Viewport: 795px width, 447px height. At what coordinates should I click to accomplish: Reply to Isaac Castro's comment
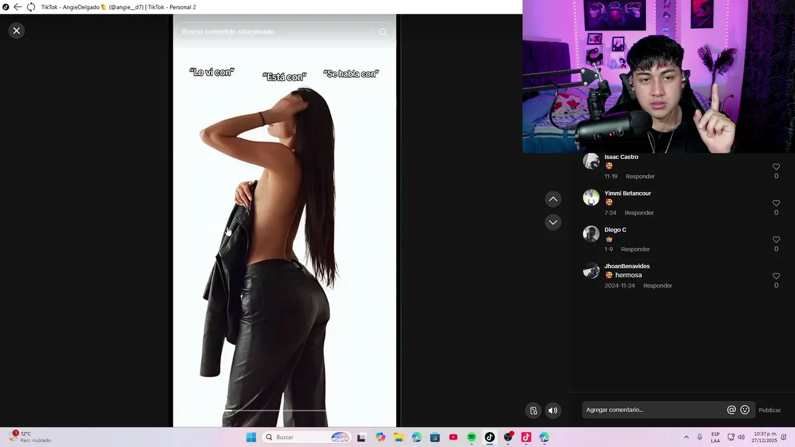coord(640,176)
